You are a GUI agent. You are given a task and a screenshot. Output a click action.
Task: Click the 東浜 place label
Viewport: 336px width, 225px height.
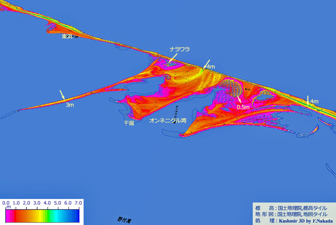tap(67, 37)
